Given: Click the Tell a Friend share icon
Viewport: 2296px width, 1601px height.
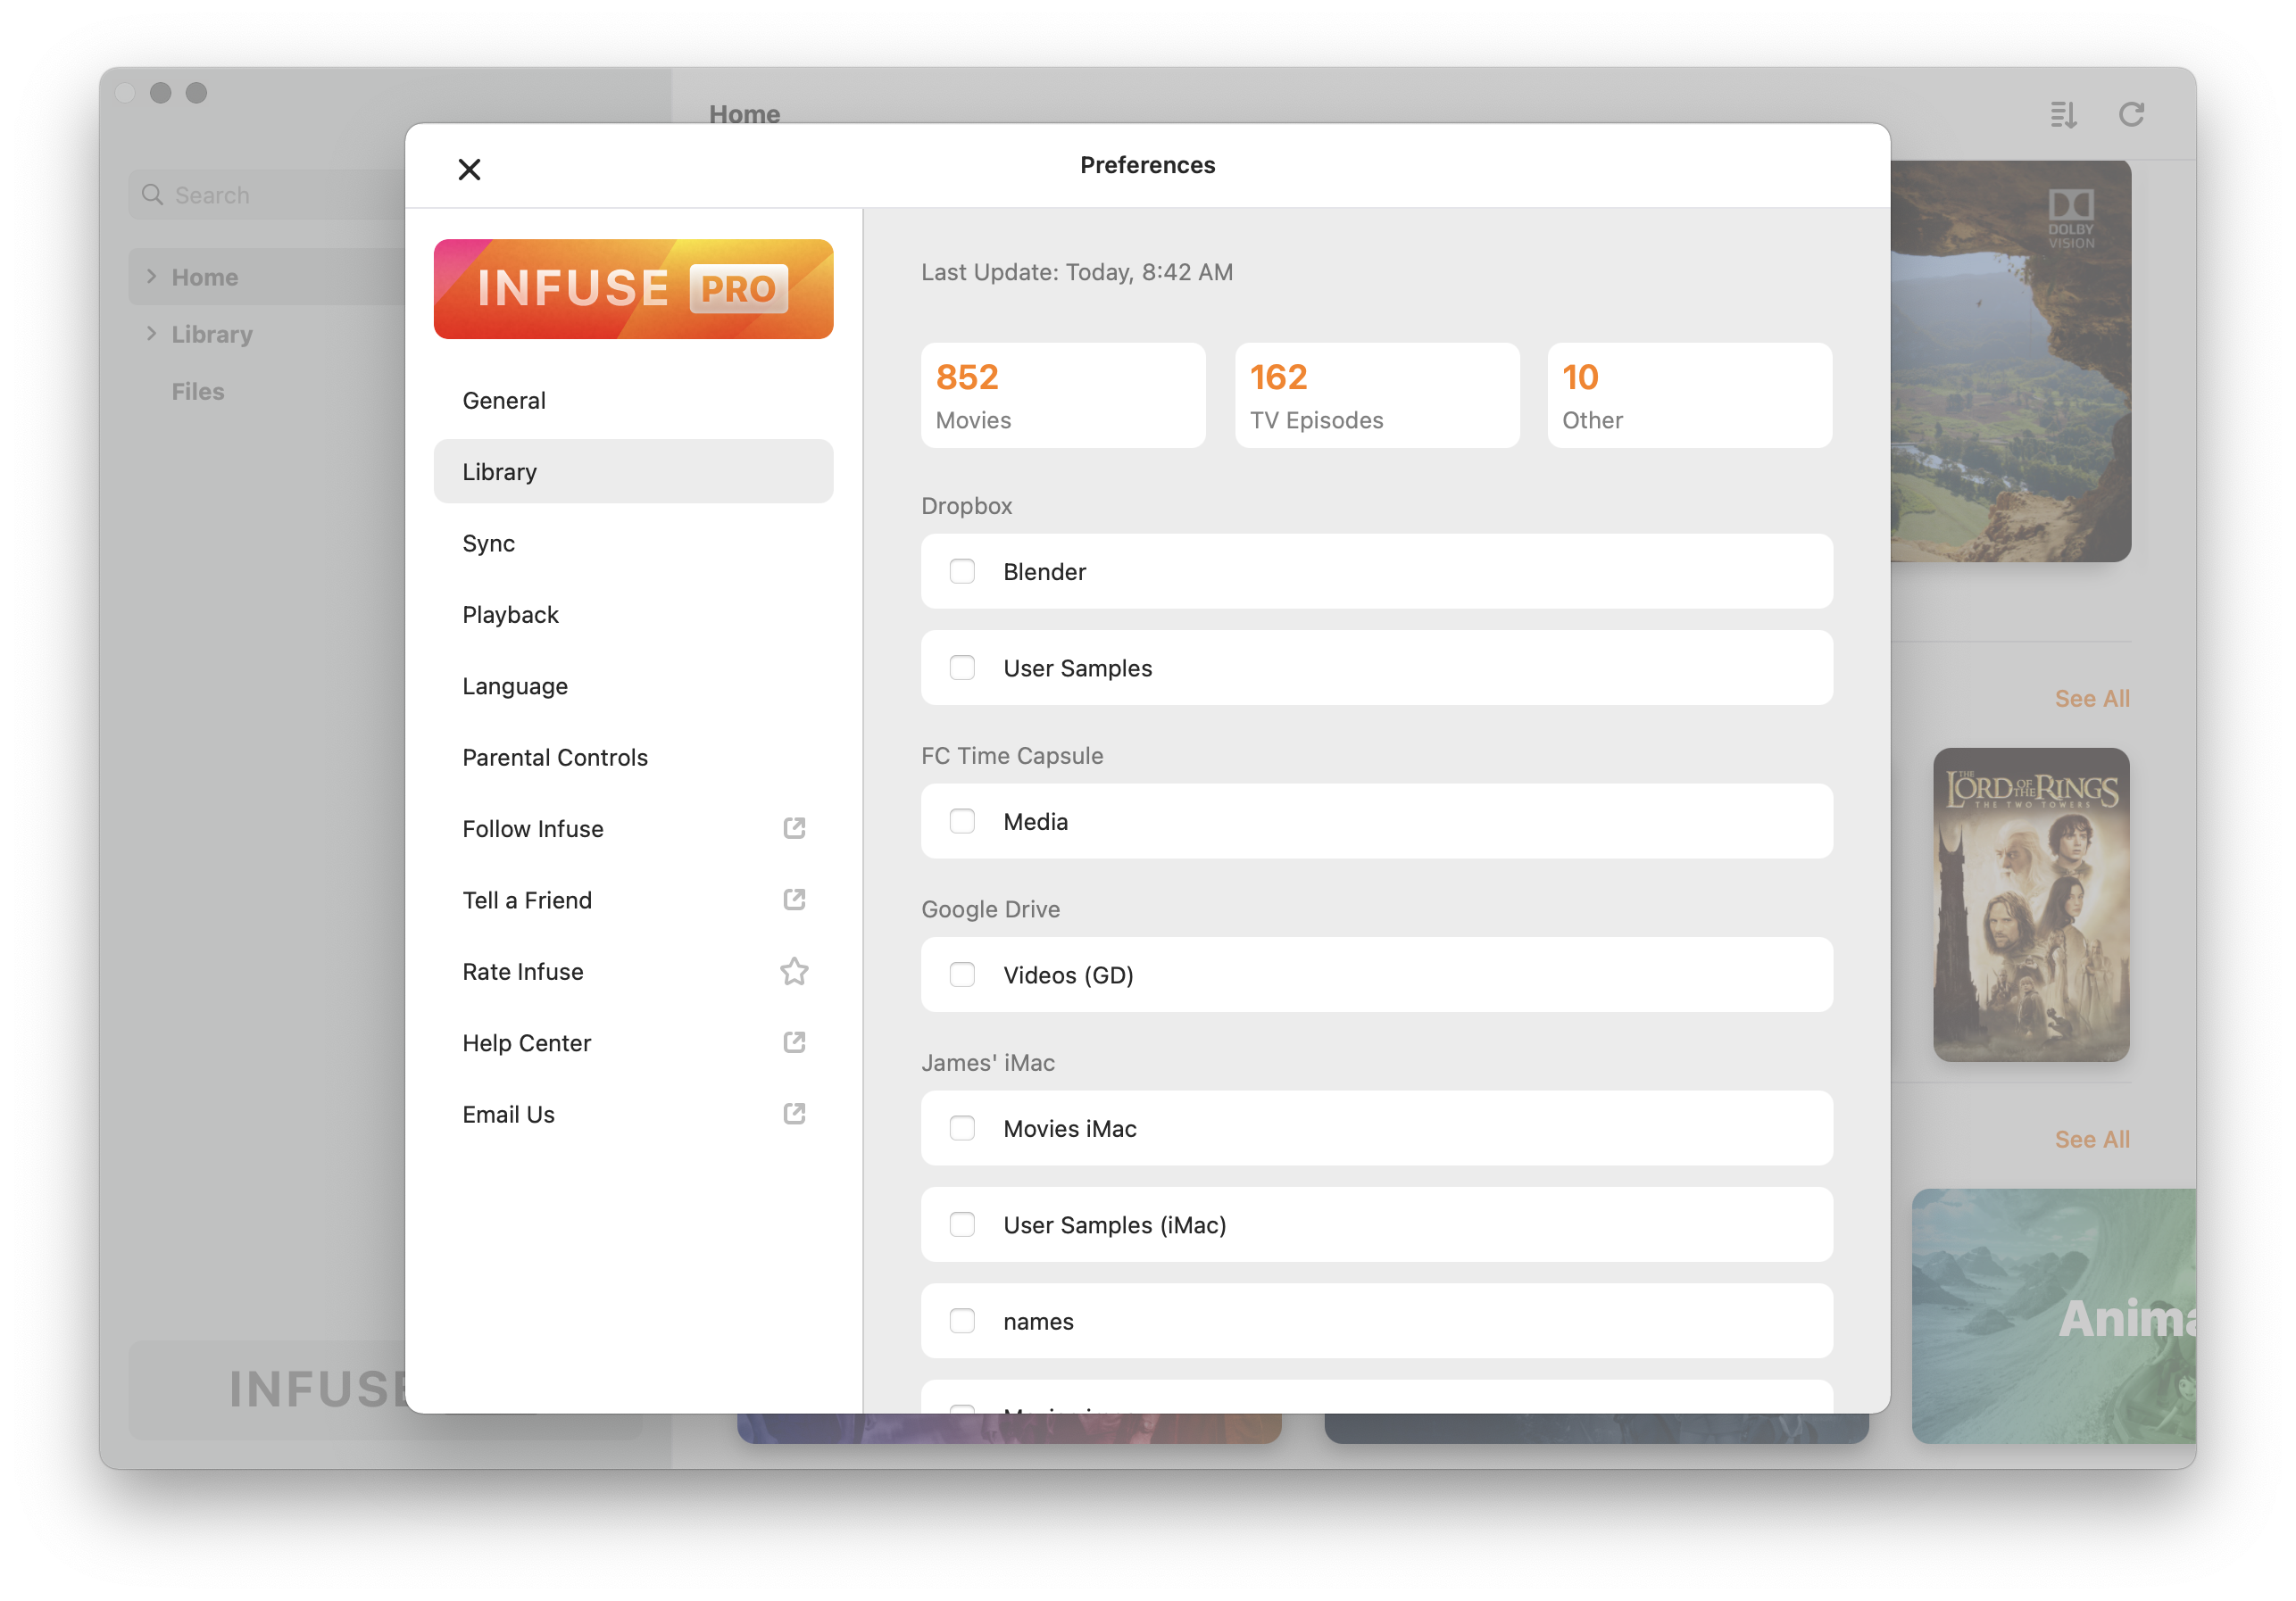Looking at the screenshot, I should [794, 899].
